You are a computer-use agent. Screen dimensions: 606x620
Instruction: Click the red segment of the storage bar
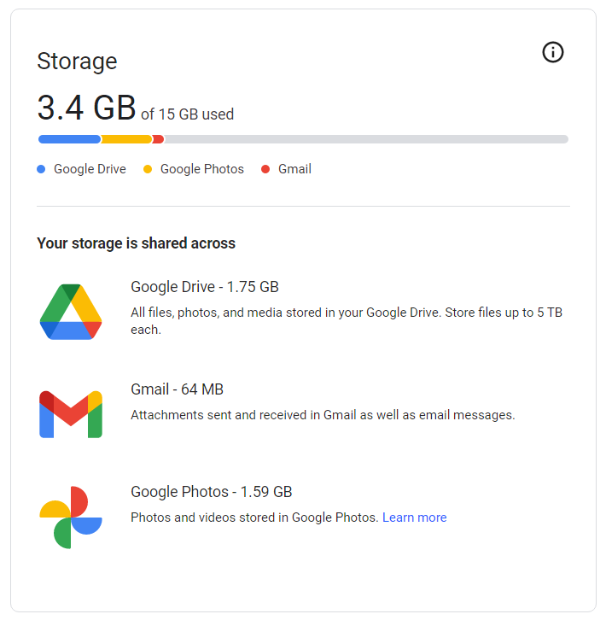(158, 139)
